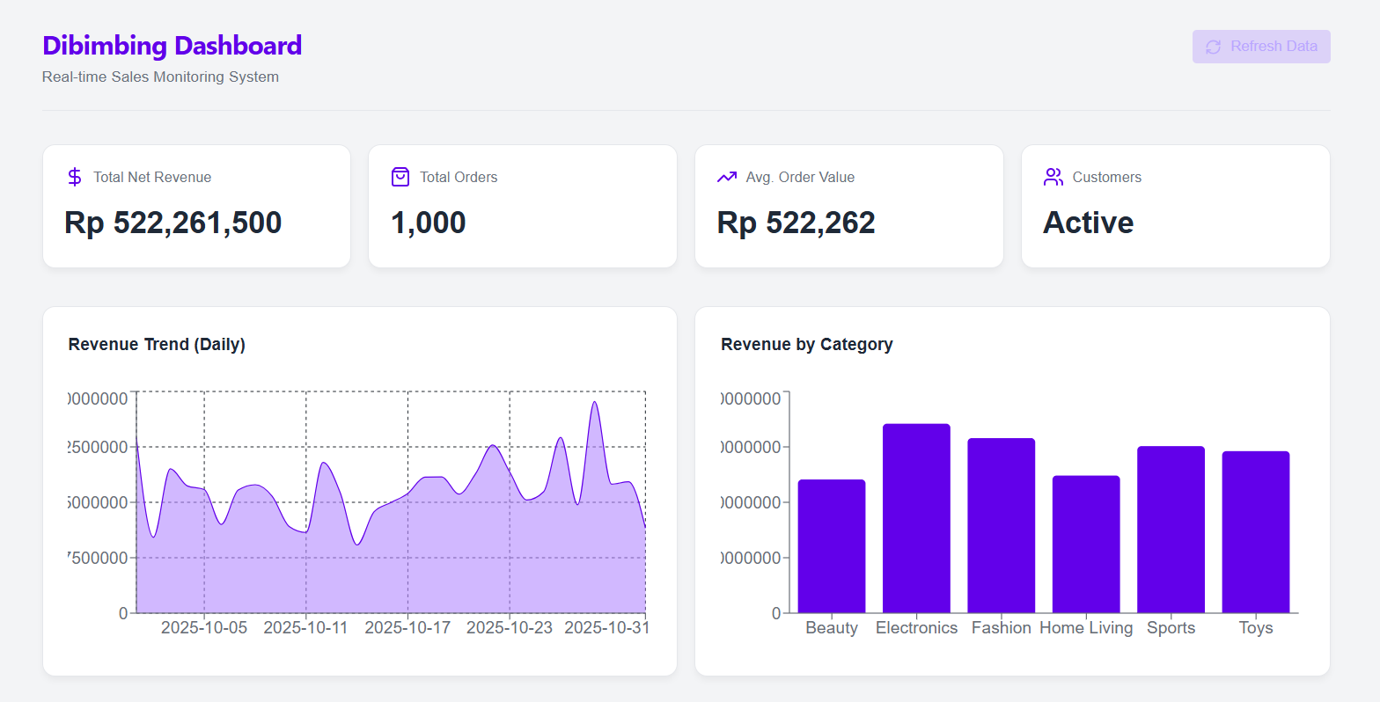This screenshot has width=1380, height=702.
Task: Click the highest peak on revenue trend
Action: coord(595,403)
